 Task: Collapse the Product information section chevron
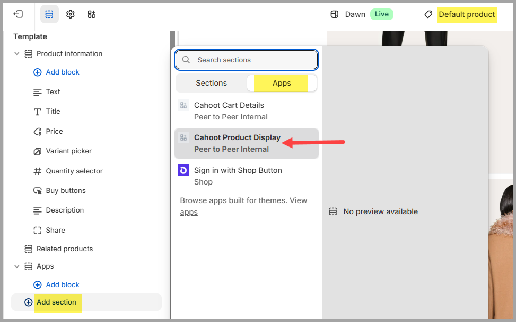[17, 53]
